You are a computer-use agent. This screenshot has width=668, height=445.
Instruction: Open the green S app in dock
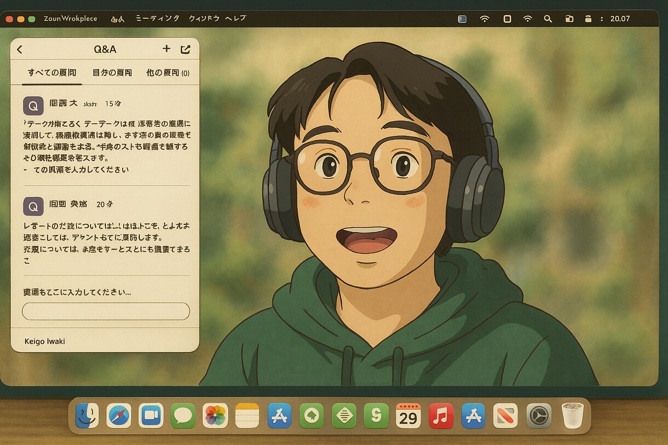pos(376,415)
